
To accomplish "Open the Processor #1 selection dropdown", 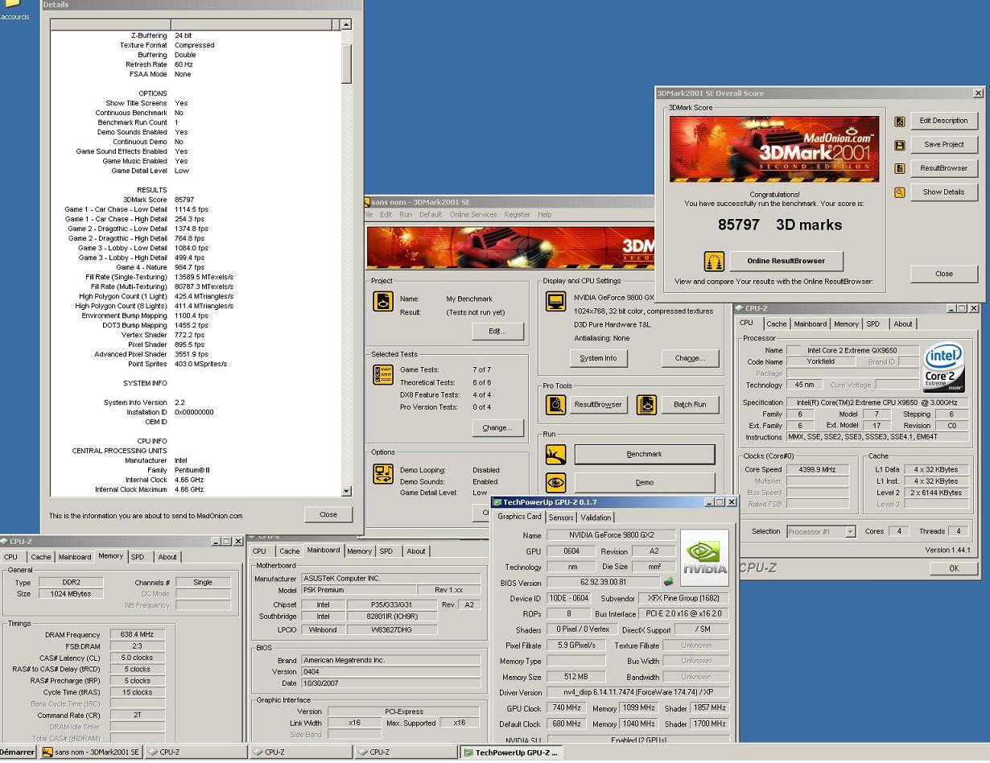I will point(850,532).
